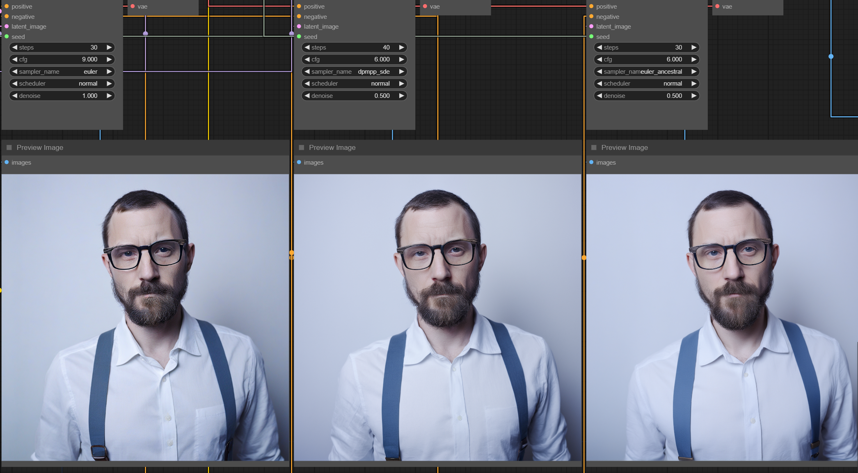
Task: Click the images input dot on middle Preview Image
Action: (x=299, y=162)
